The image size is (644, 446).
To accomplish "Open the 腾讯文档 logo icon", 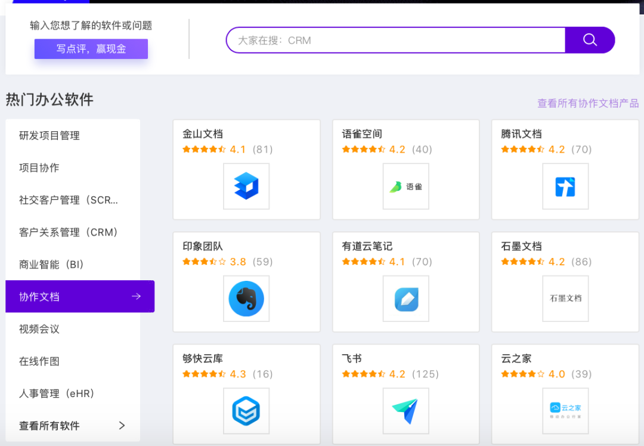I will click(x=565, y=186).
